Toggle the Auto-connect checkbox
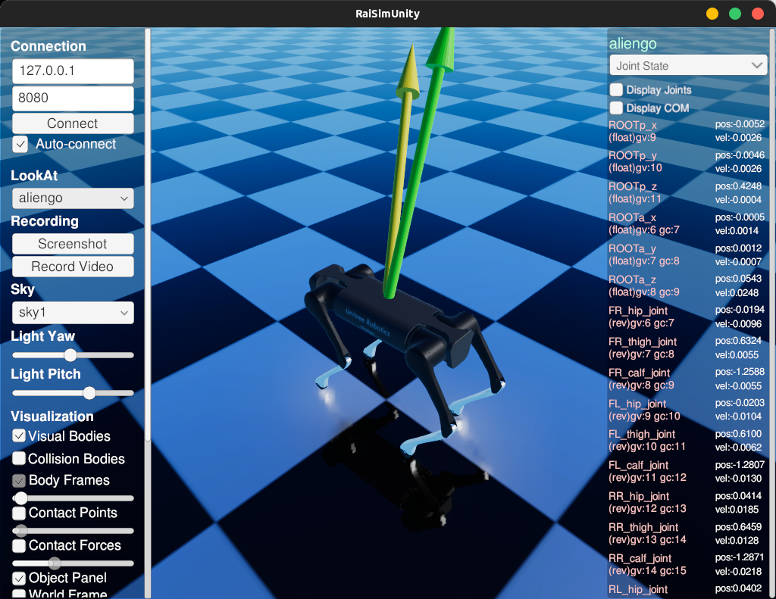Image resolution: width=776 pixels, height=599 pixels. click(x=20, y=144)
